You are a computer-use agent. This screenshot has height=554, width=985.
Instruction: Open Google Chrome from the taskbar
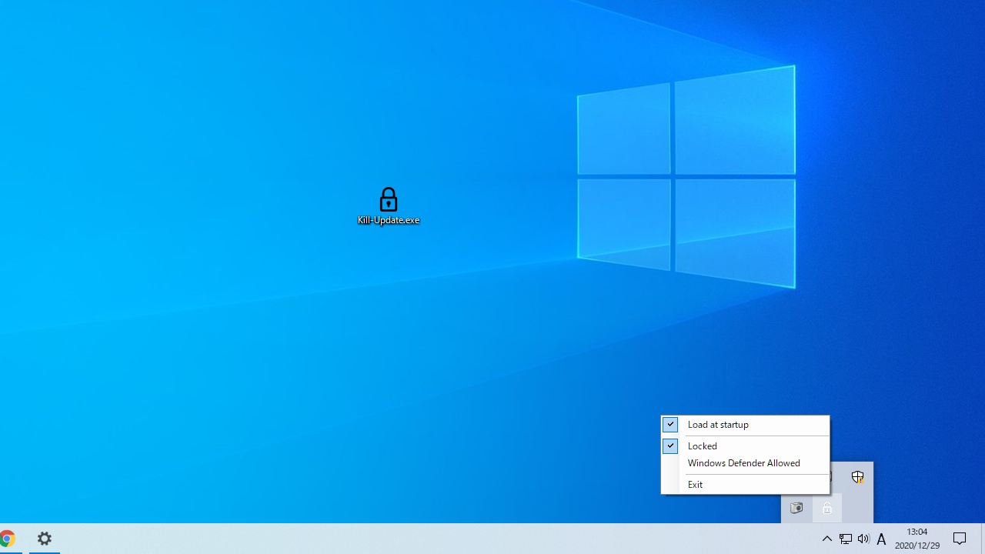[7, 539]
